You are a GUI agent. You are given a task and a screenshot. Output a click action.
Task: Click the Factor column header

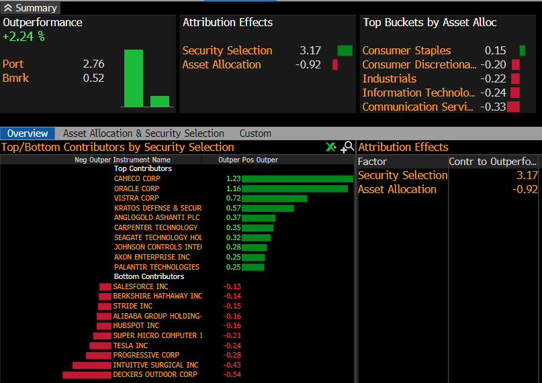tap(372, 162)
